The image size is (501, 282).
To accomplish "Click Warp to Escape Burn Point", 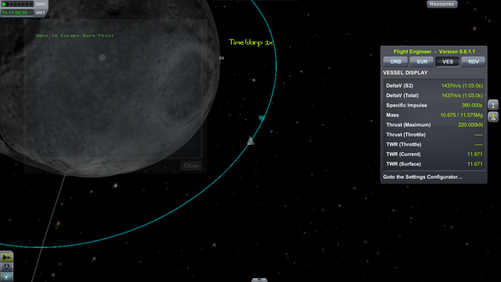I will tap(75, 35).
